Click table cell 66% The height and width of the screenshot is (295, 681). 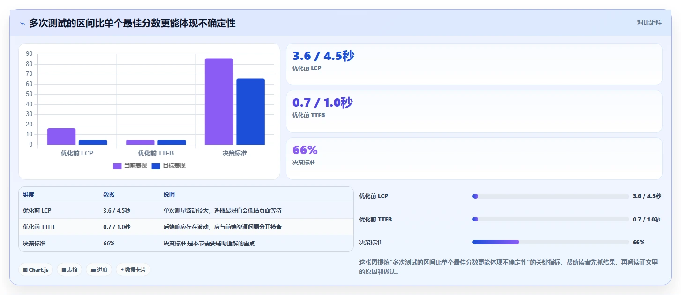tap(109, 243)
